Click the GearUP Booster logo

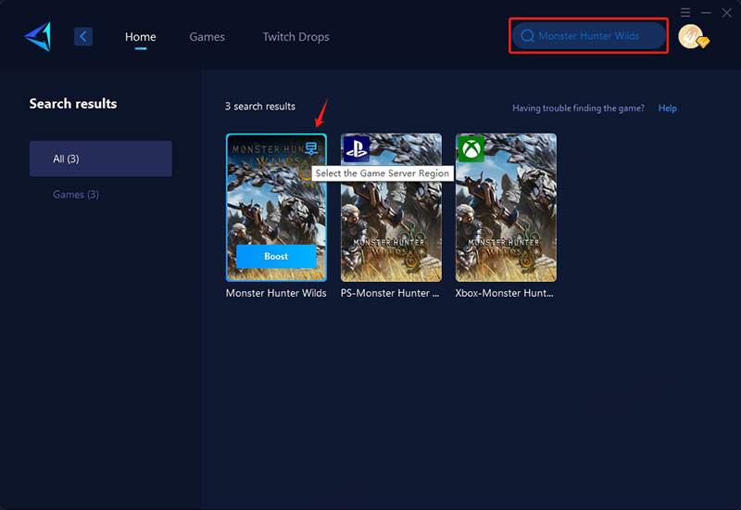click(38, 36)
